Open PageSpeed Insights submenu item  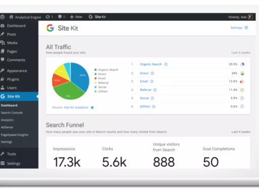click(x=15, y=135)
